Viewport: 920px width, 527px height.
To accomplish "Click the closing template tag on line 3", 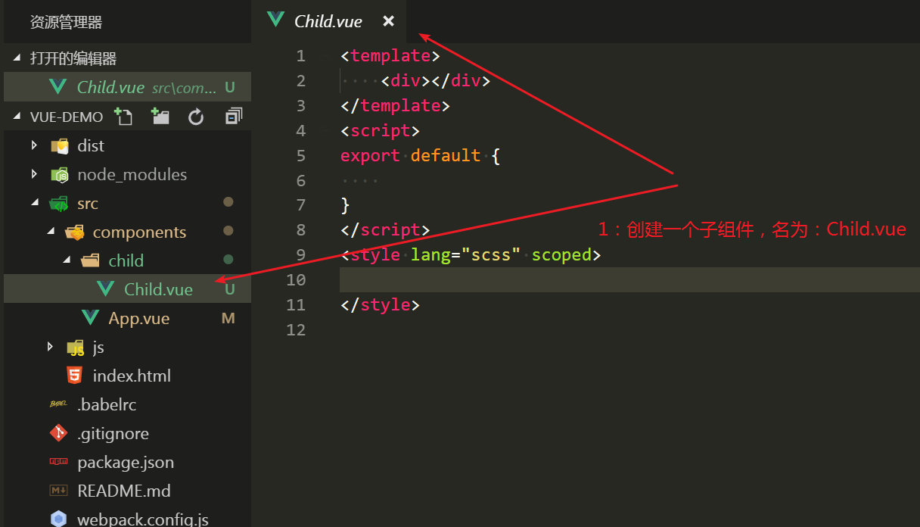I will [396, 106].
